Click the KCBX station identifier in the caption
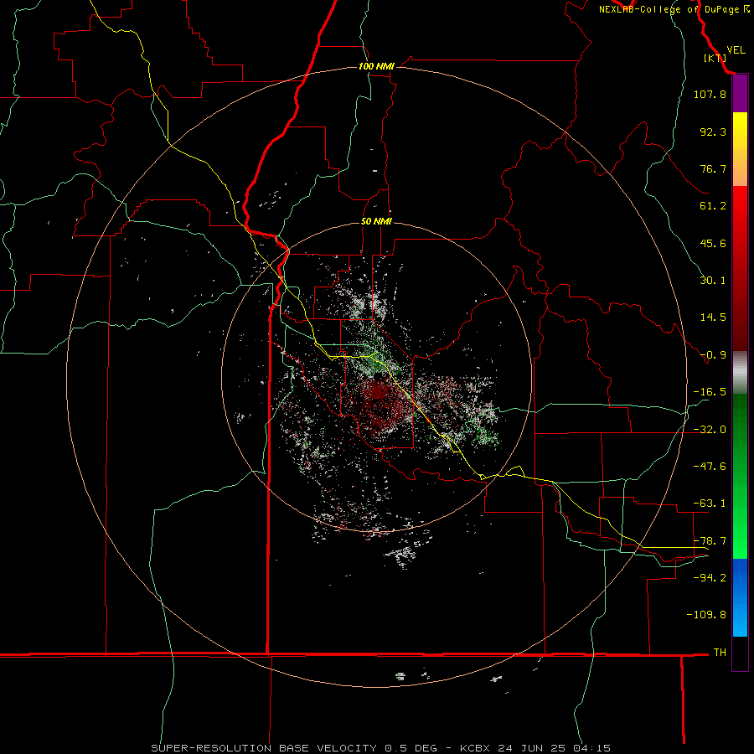 tap(475, 748)
